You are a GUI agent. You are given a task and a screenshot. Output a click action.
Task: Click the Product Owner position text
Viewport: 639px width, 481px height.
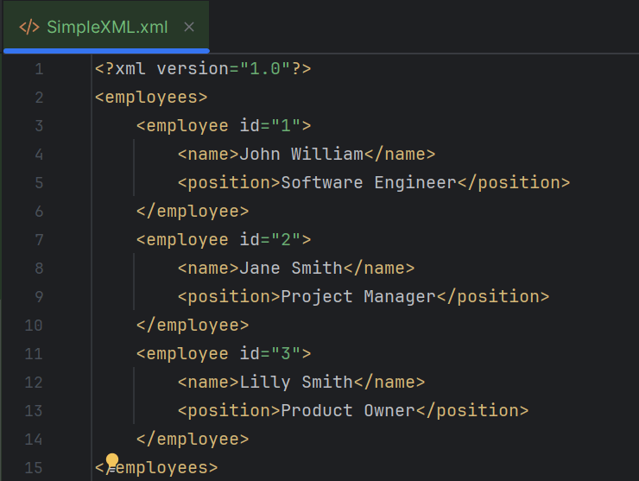click(x=347, y=410)
